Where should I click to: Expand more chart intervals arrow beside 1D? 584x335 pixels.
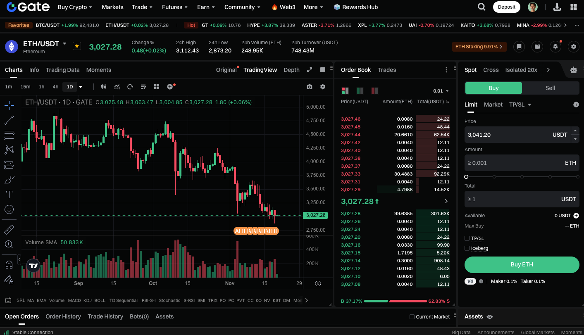[81, 87]
